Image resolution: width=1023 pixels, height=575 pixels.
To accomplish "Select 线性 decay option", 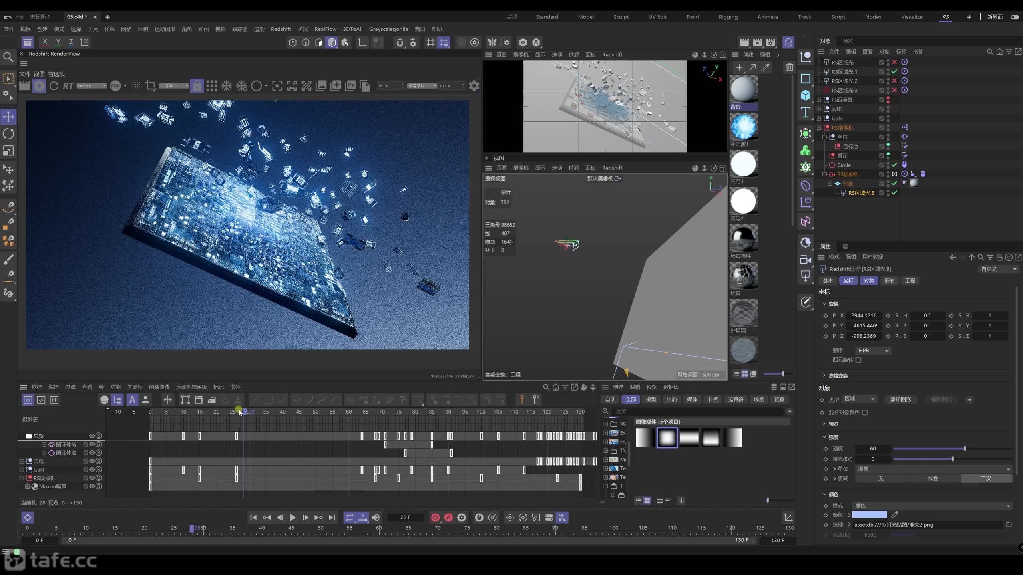I will 933,478.
